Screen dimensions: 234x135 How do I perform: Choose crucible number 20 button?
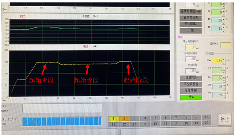tap(206, 123)
